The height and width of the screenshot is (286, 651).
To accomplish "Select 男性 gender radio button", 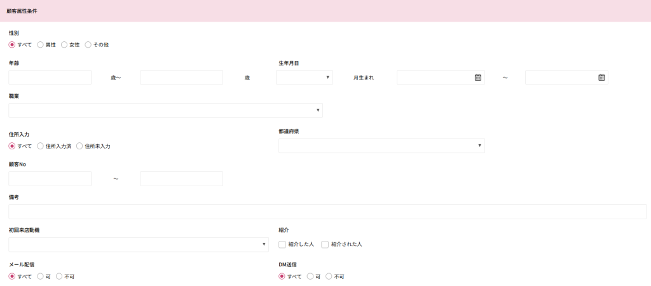I will pyautogui.click(x=41, y=44).
